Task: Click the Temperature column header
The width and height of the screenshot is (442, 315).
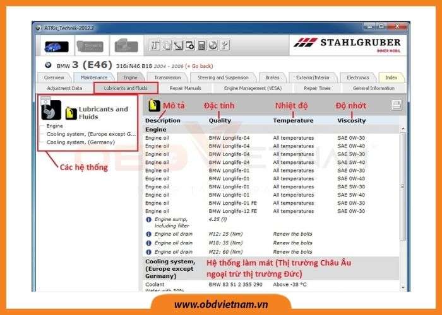Action: [293, 121]
